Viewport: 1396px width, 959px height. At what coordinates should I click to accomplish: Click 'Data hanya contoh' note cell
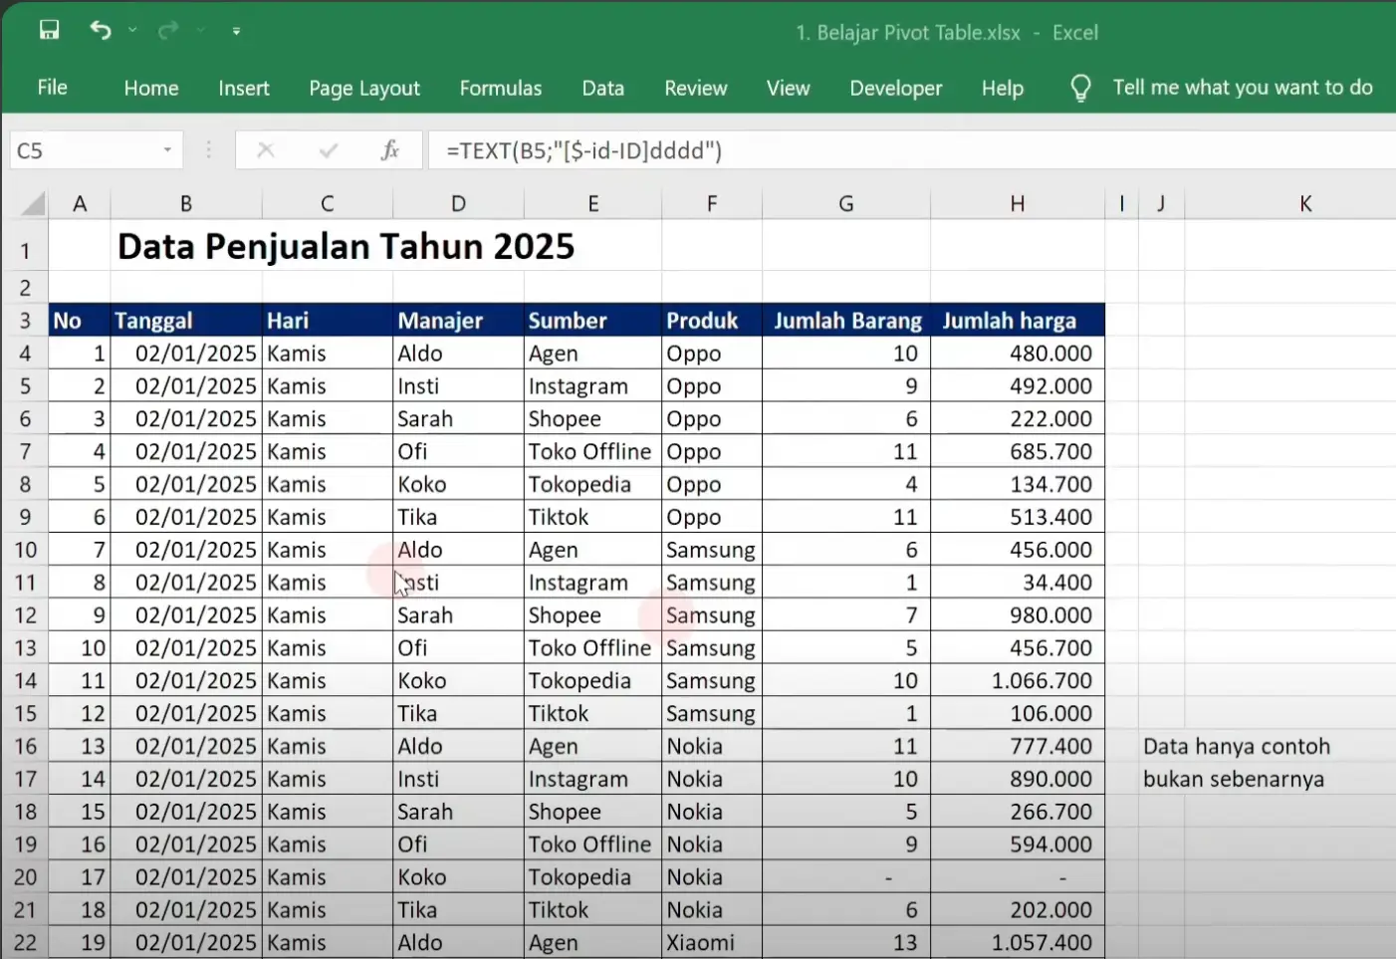coord(1236,747)
